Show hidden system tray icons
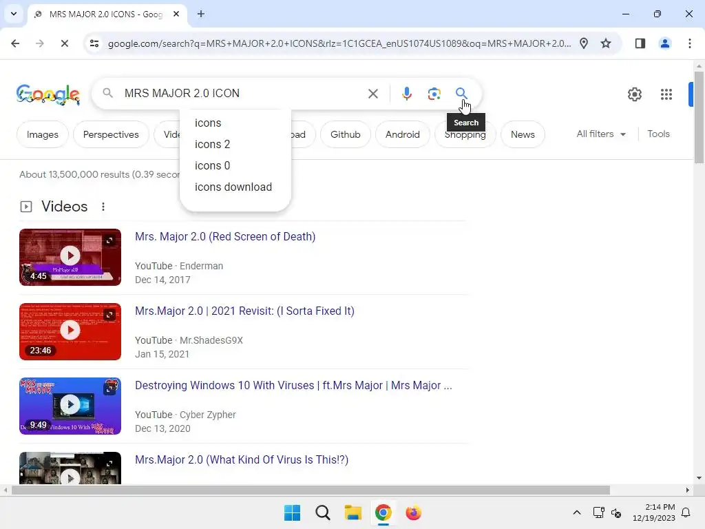 [x=577, y=512]
